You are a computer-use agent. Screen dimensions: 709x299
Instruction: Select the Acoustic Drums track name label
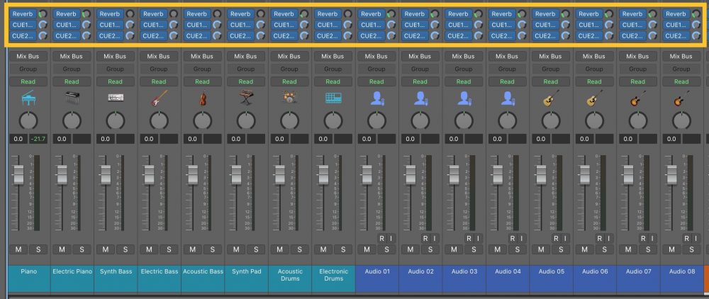(x=289, y=275)
